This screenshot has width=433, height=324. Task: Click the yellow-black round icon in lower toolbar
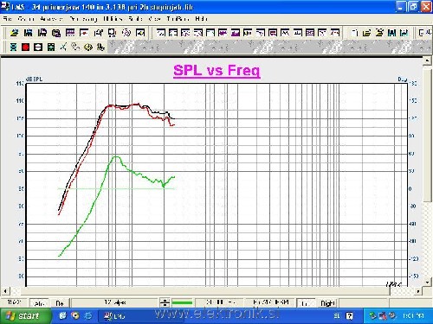(88, 47)
